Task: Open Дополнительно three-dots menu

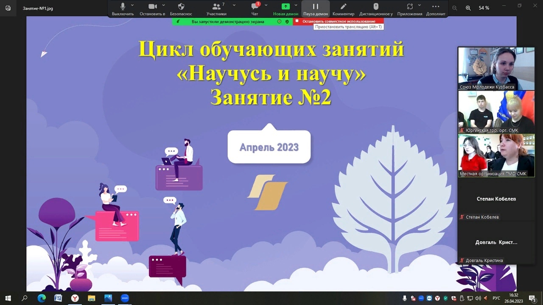Action: tap(436, 9)
